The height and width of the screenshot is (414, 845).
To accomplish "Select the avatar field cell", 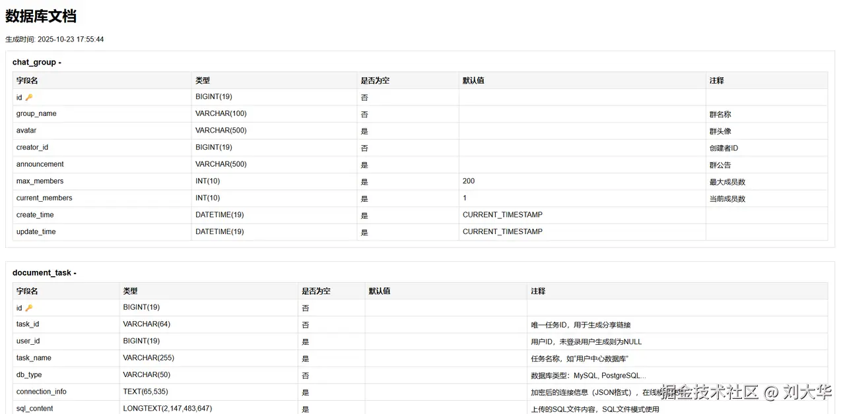I will pos(102,131).
